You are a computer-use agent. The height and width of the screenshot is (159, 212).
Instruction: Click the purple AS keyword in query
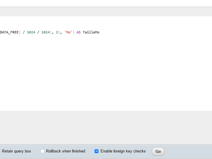tap(78, 33)
